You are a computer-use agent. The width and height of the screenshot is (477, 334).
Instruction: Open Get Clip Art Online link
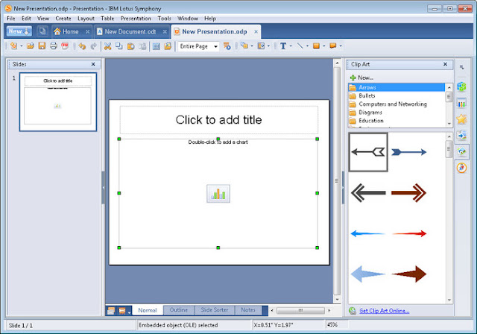(x=385, y=311)
